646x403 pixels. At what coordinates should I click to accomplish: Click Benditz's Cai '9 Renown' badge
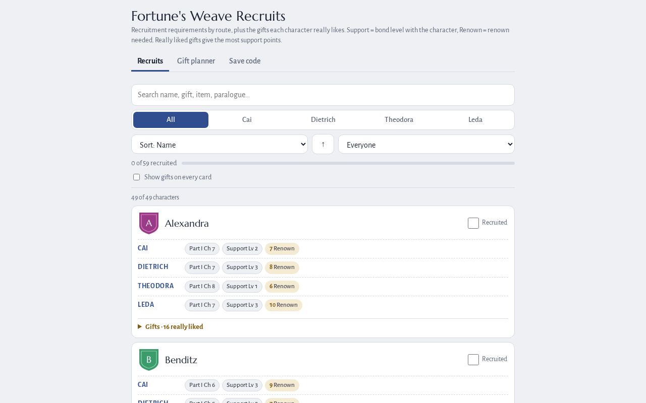(x=282, y=385)
